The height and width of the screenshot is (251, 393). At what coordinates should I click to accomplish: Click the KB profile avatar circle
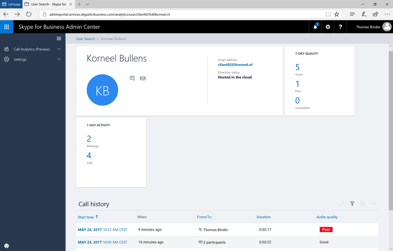pyautogui.click(x=102, y=90)
